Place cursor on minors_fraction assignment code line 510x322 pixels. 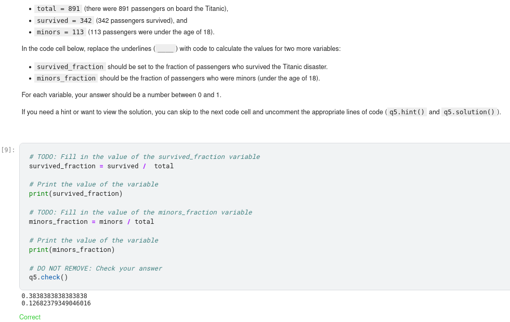(91, 222)
